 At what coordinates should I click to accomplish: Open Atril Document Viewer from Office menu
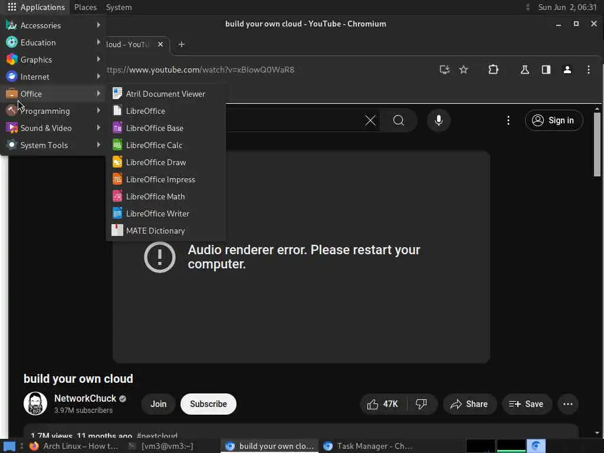[165, 94]
